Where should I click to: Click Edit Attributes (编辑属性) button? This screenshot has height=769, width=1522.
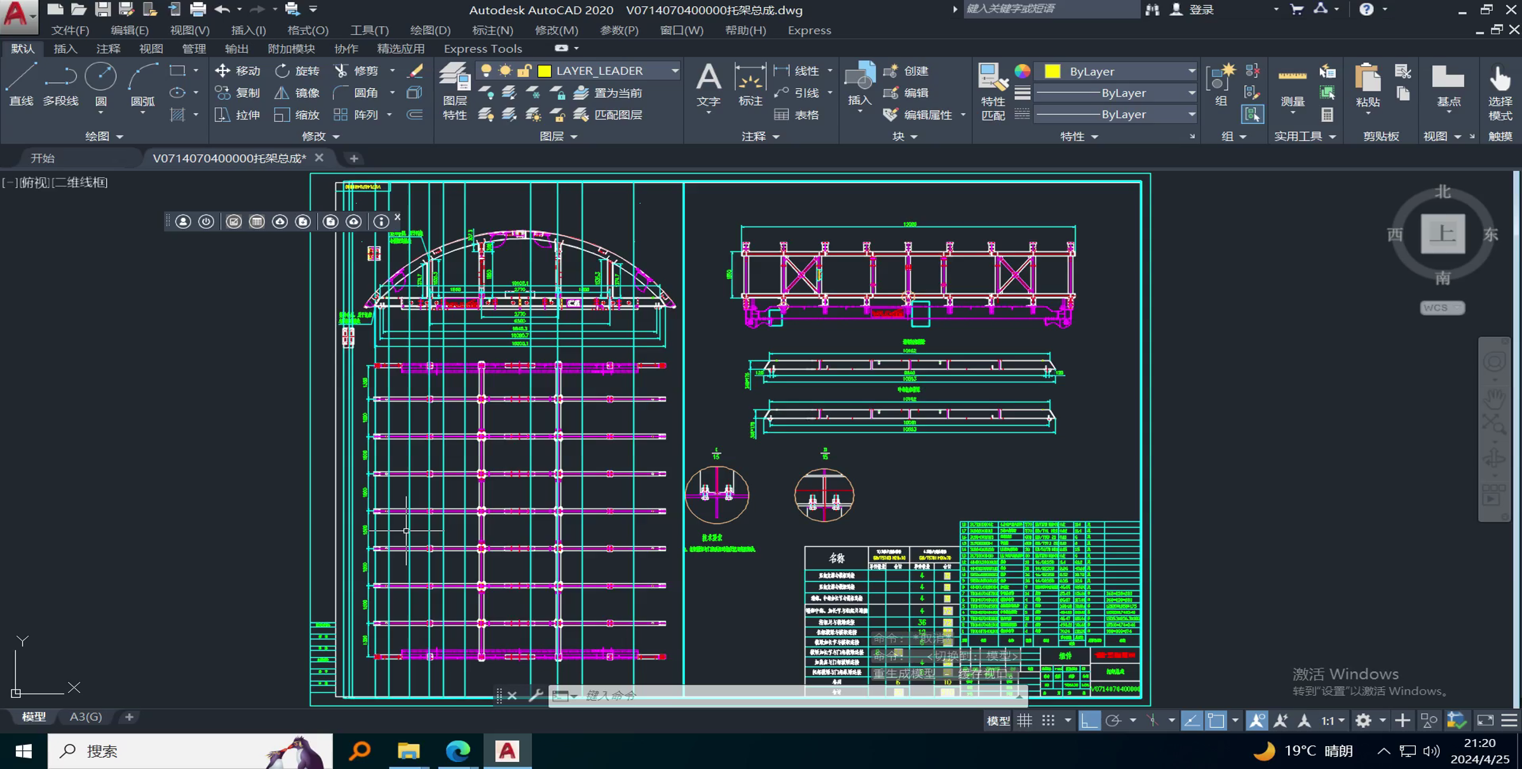coord(918,115)
